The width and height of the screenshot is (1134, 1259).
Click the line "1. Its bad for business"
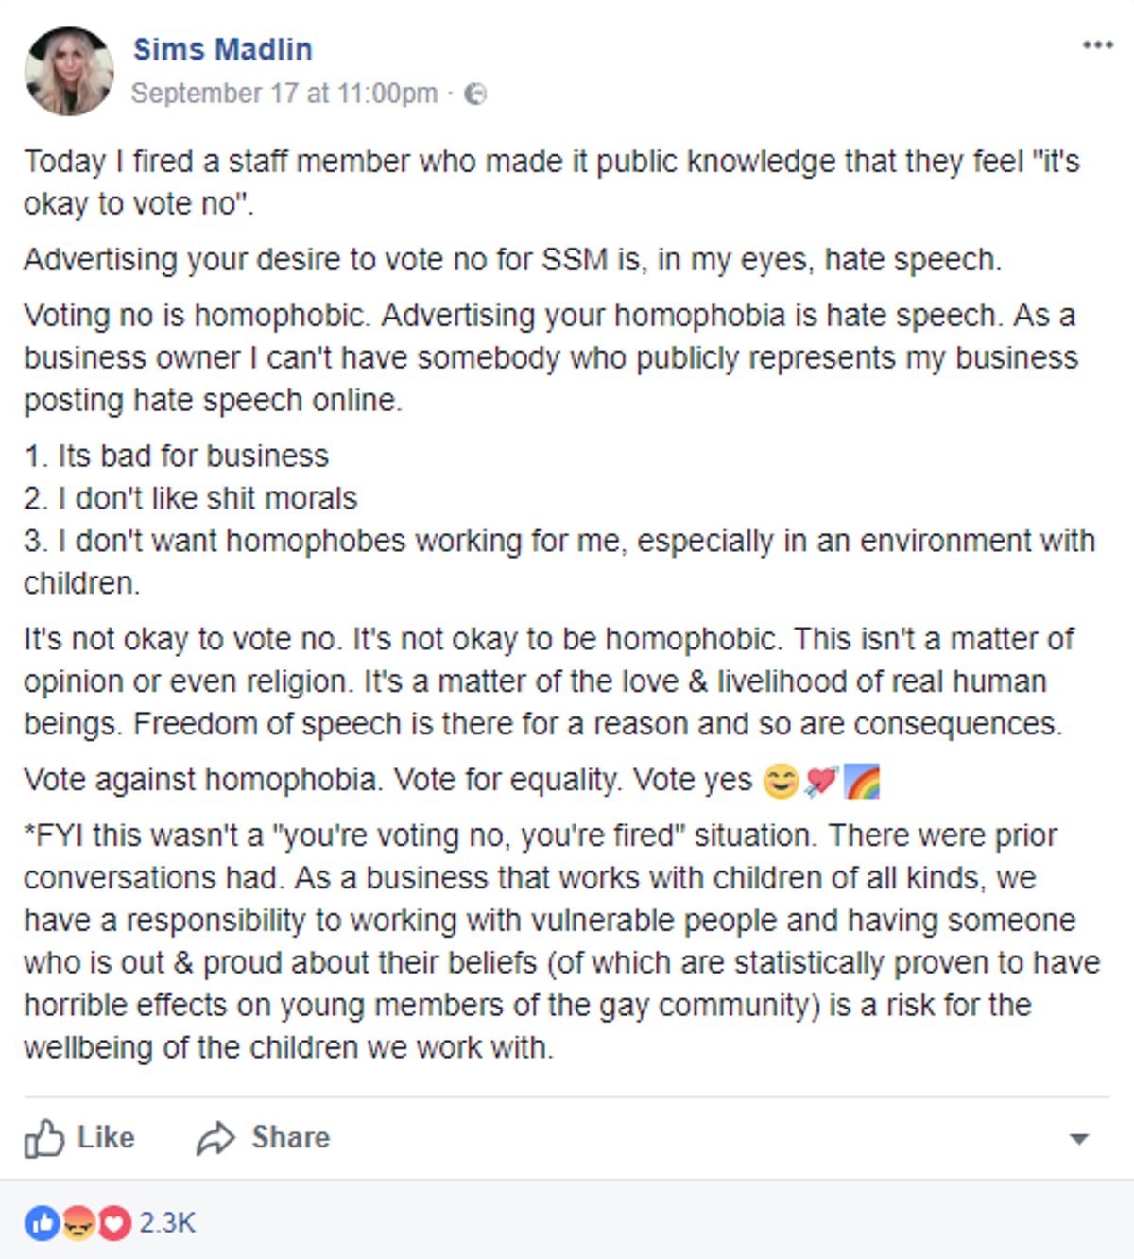click(x=177, y=456)
